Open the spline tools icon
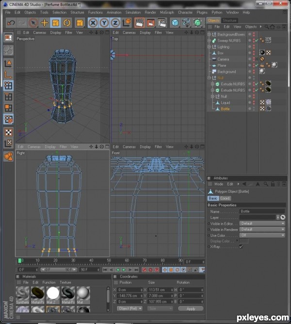291x324 pixels. click(186, 23)
